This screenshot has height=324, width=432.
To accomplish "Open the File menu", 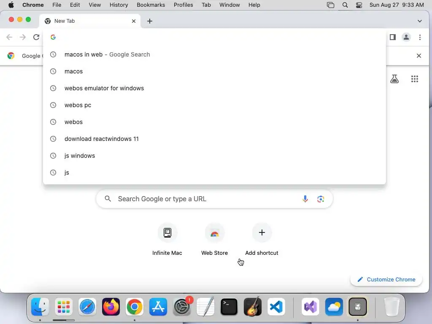I will coord(57,5).
